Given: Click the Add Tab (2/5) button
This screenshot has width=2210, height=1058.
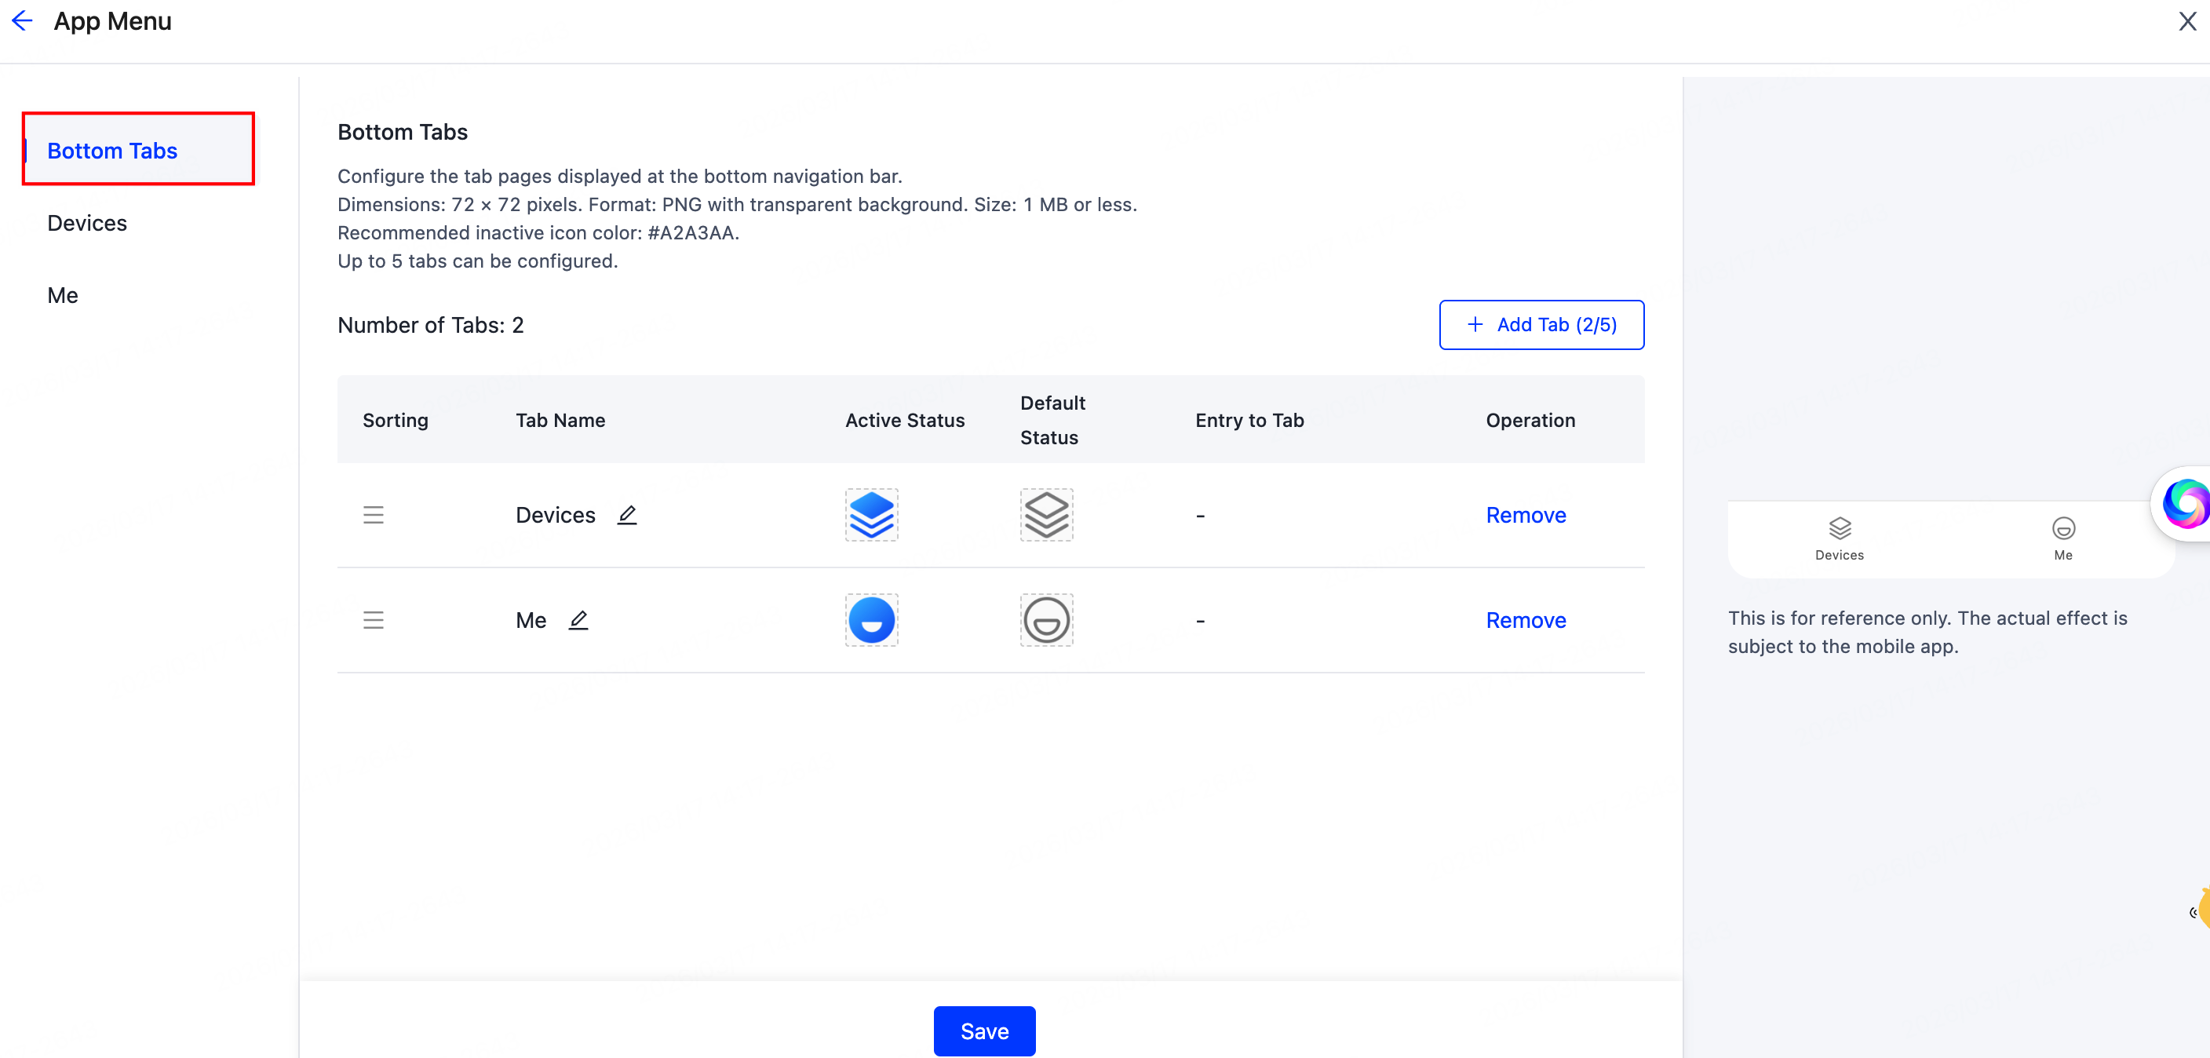Looking at the screenshot, I should [x=1541, y=324].
